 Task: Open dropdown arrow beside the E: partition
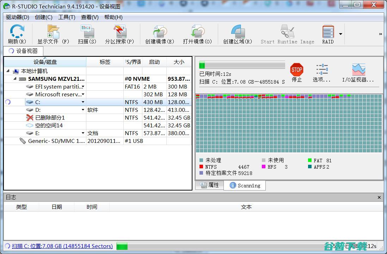83,133
